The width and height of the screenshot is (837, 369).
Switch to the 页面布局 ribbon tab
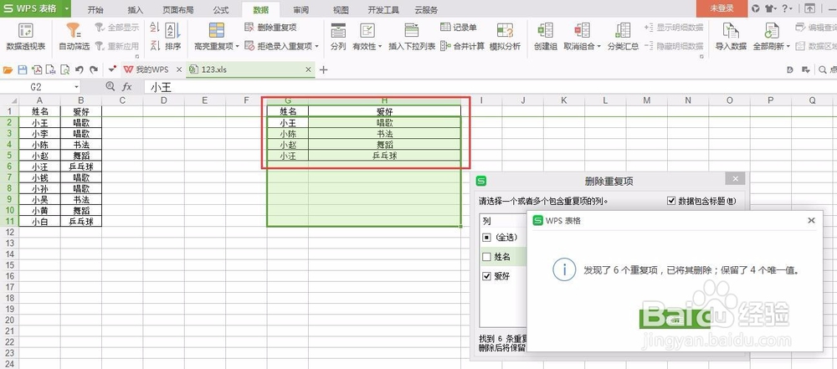click(x=177, y=9)
